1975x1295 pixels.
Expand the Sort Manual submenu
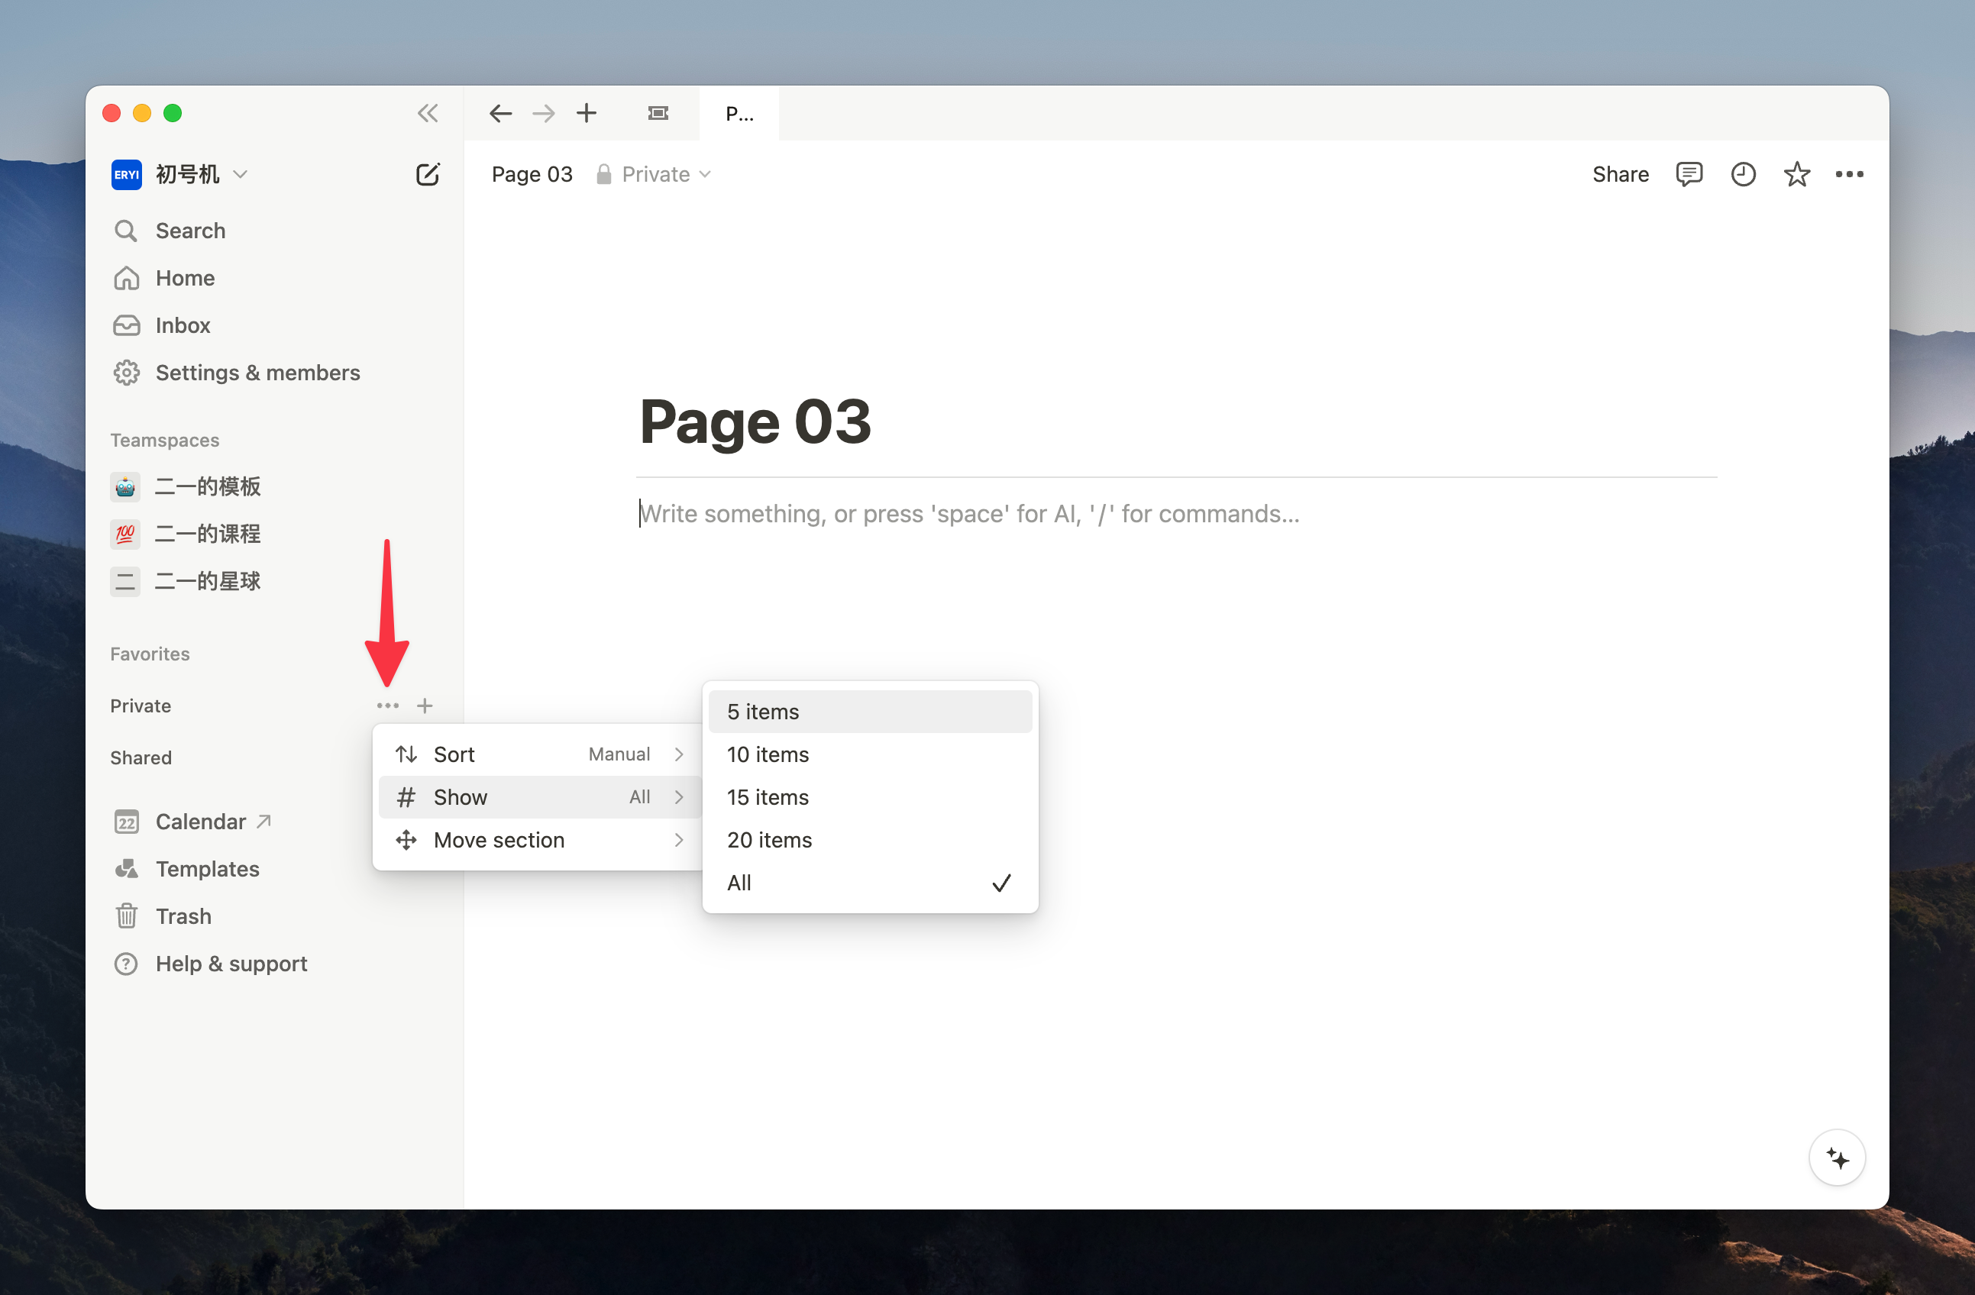click(x=539, y=754)
